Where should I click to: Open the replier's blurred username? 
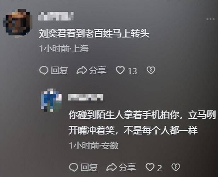tap(86, 97)
